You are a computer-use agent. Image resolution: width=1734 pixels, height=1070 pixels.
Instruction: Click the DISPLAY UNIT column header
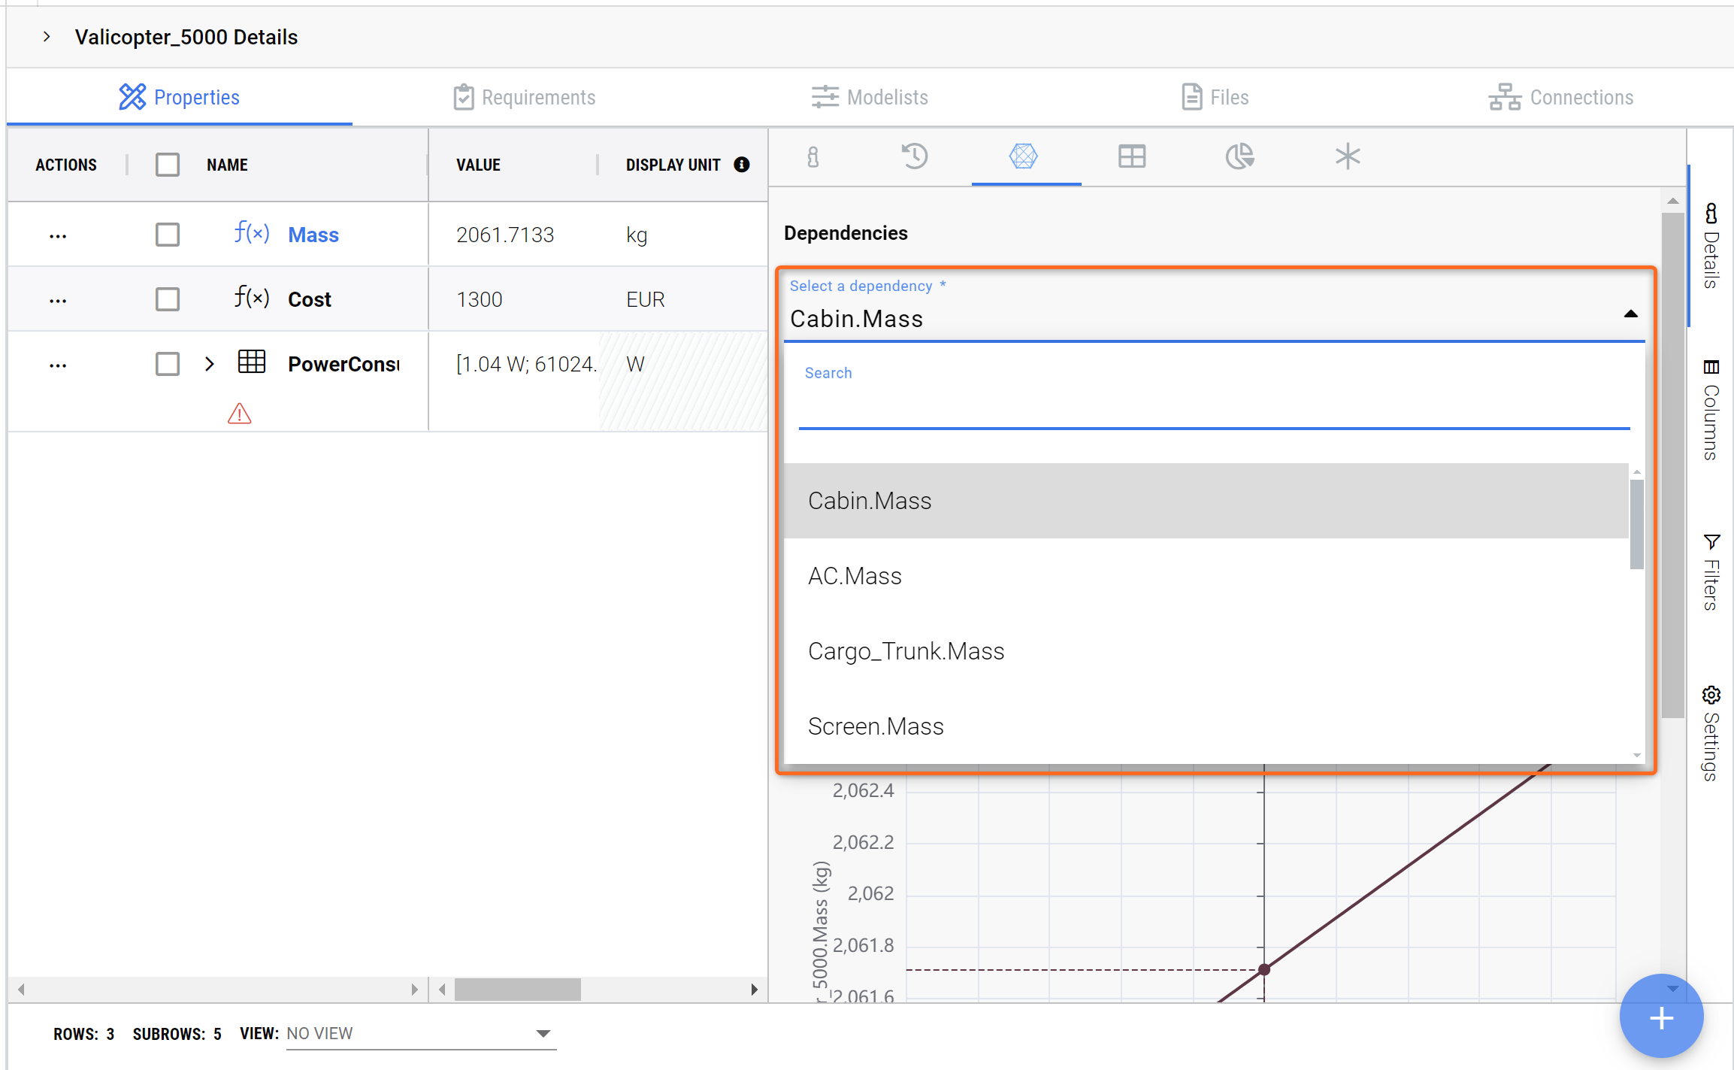click(x=673, y=165)
